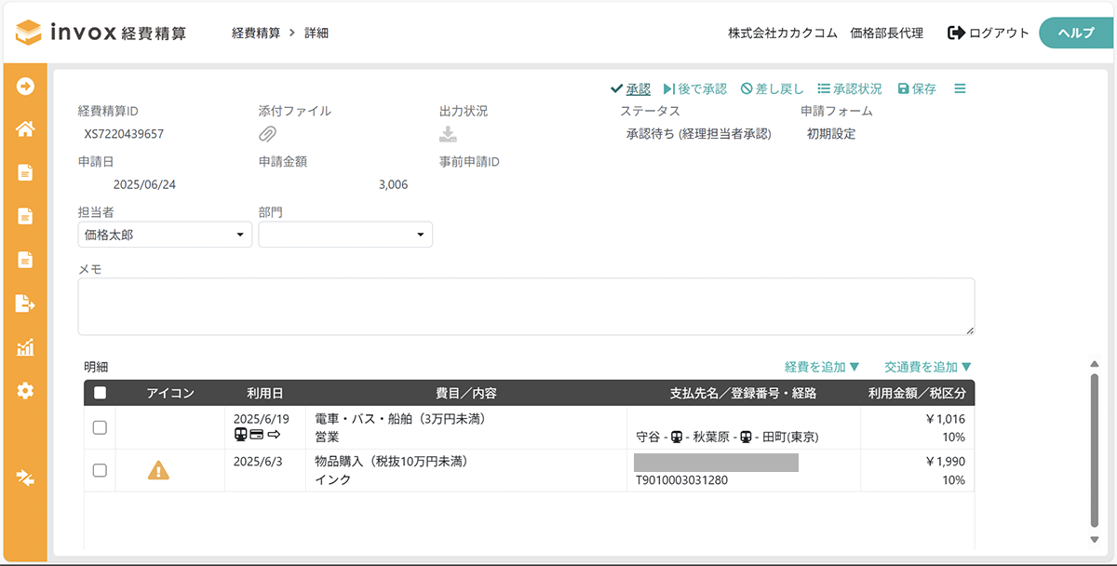Click the user name 価格部長代理
The height and width of the screenshot is (566, 1117).
887,33
